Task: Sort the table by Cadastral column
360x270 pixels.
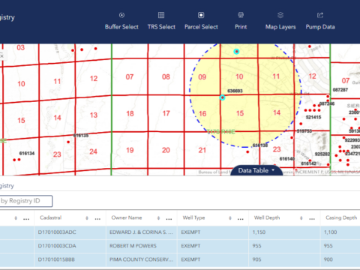Action: tap(87, 218)
